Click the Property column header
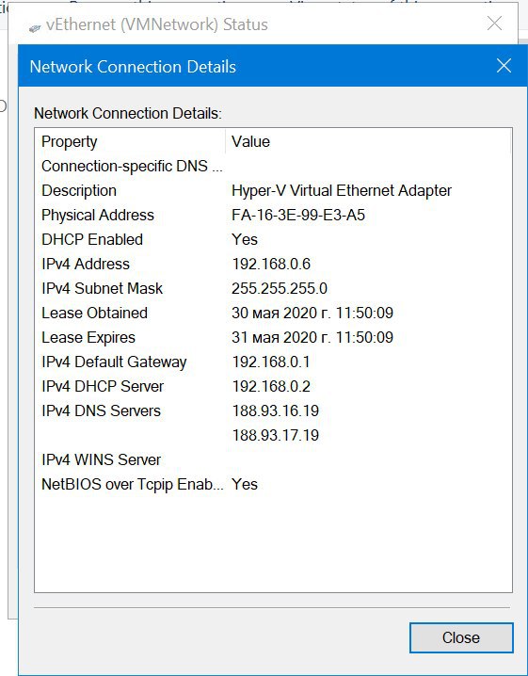Image resolution: width=528 pixels, height=676 pixels. point(130,141)
